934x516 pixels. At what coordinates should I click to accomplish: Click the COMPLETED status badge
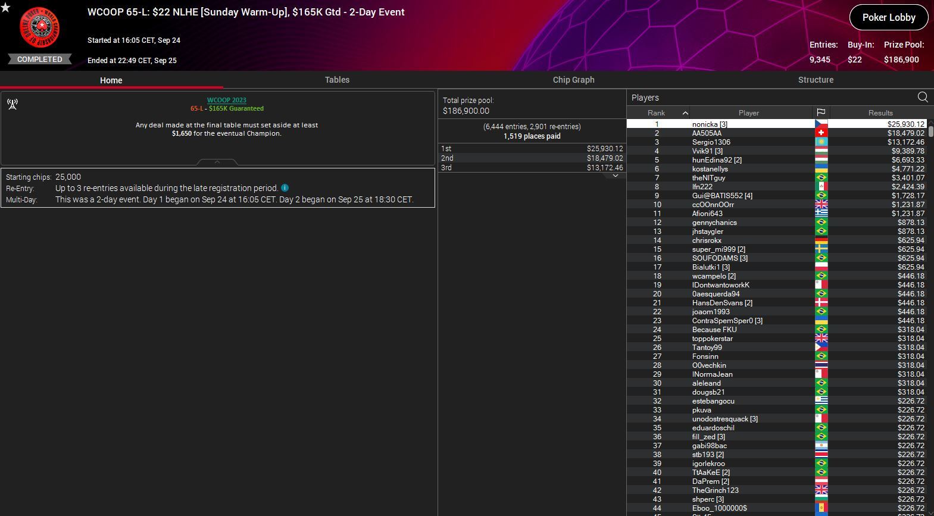pyautogui.click(x=40, y=59)
